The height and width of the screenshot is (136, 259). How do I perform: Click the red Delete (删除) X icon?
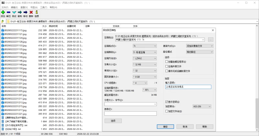(31, 12)
